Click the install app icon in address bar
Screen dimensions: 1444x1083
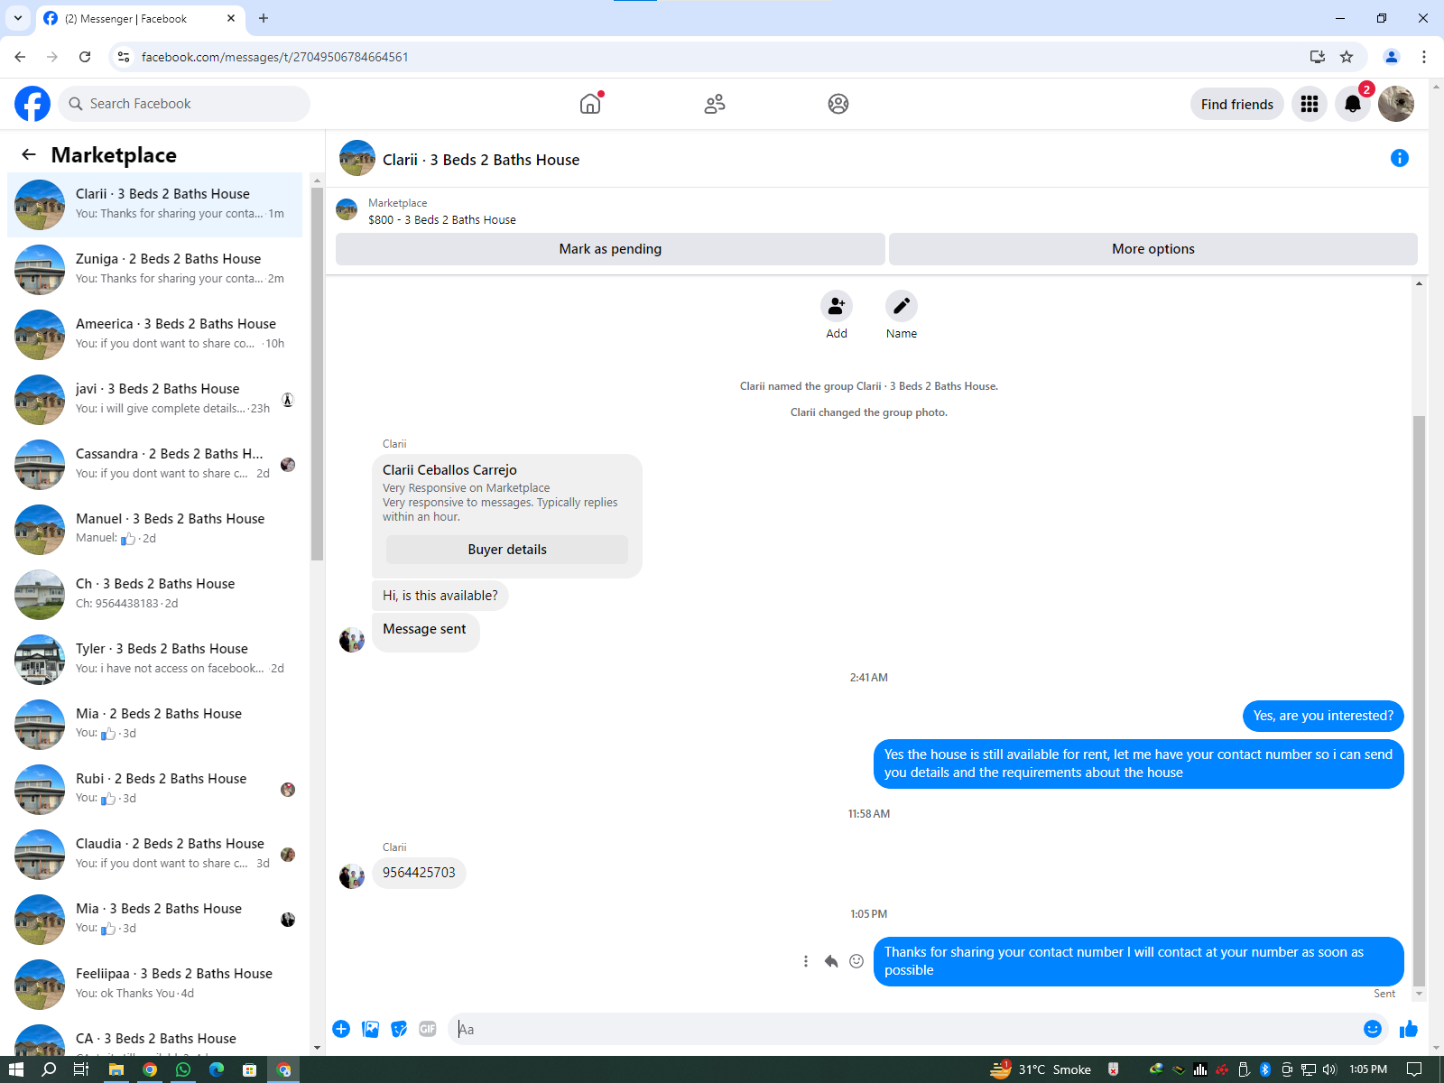click(x=1318, y=57)
